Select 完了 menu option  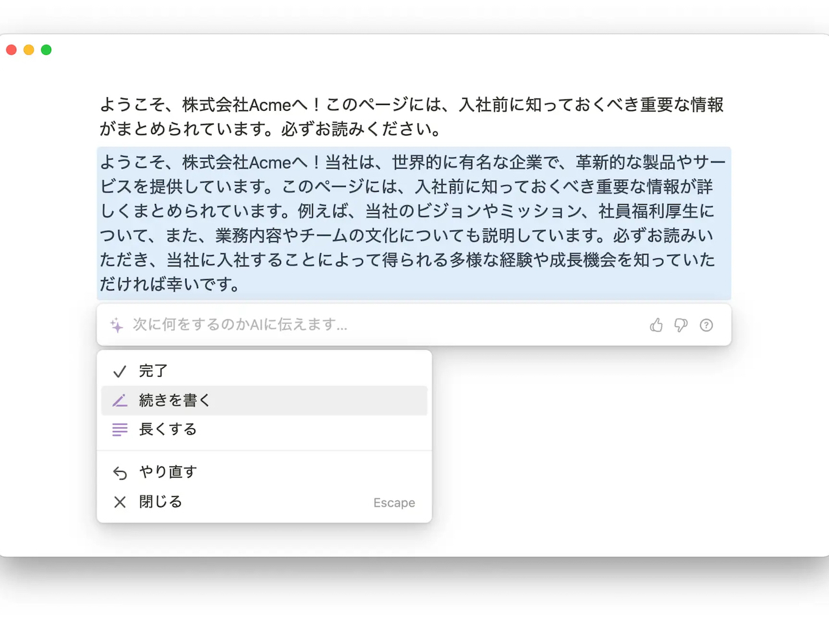click(x=264, y=371)
